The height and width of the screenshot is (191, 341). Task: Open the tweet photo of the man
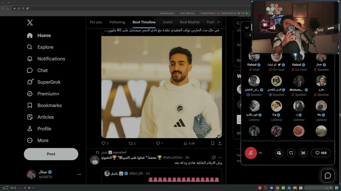[x=161, y=87]
